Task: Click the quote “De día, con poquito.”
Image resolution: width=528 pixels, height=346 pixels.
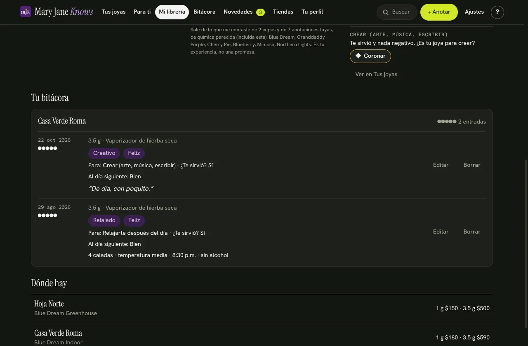Action: pyautogui.click(x=121, y=189)
